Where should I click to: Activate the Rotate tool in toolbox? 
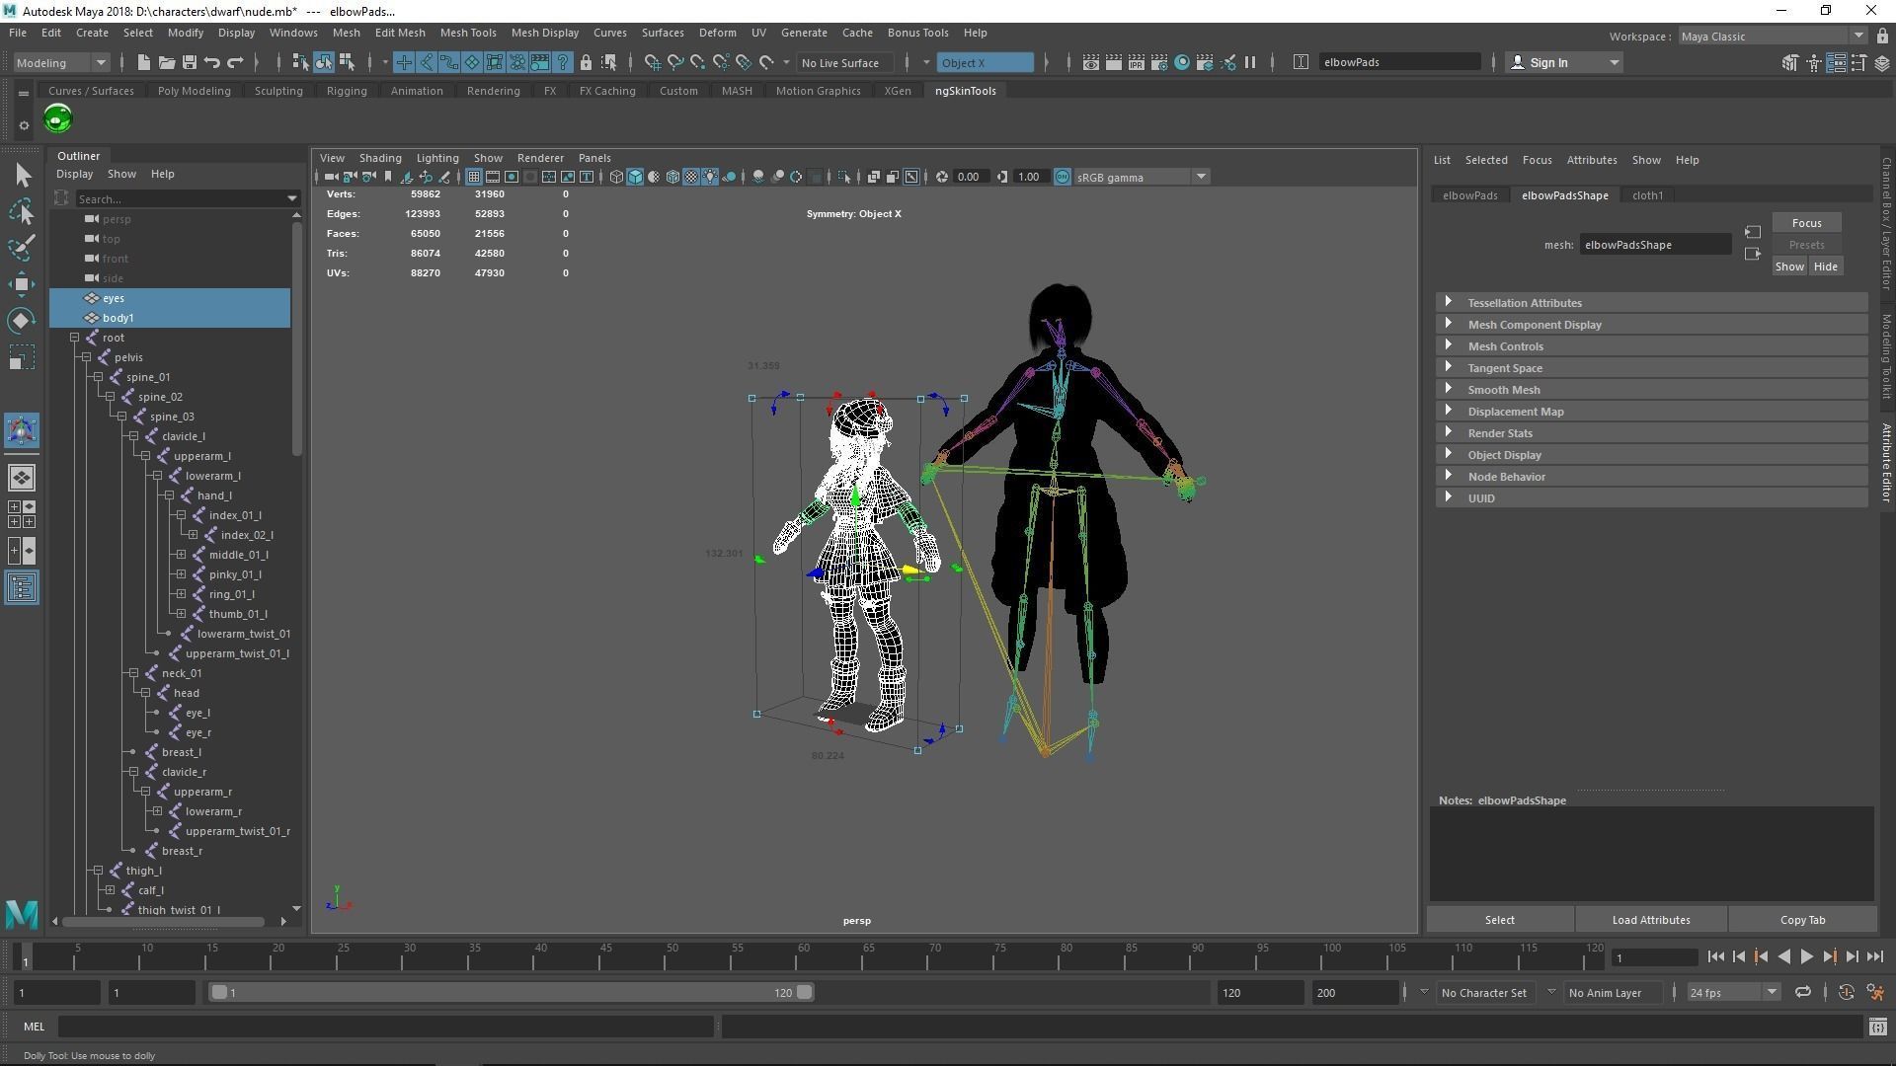[22, 321]
